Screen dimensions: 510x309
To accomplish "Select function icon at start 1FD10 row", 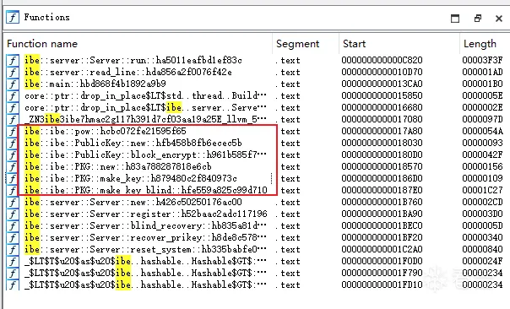I will tap(13, 285).
